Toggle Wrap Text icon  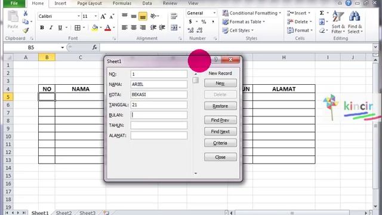point(174,16)
